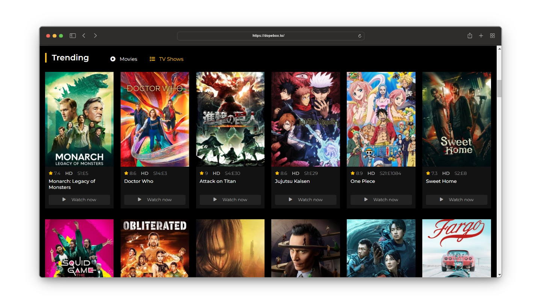The width and height of the screenshot is (541, 304).
Task: Click the 9 star rating on Attack on Titan
Action: pos(204,173)
